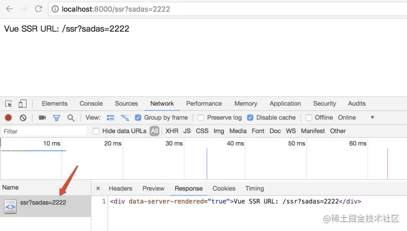Click the 10 ms timeline marker

pyautogui.click(x=52, y=144)
